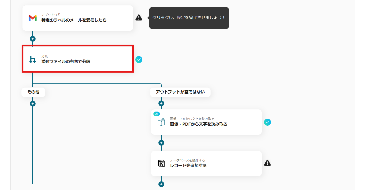
Task: Open the レコードを追加する card
Action: click(x=206, y=163)
